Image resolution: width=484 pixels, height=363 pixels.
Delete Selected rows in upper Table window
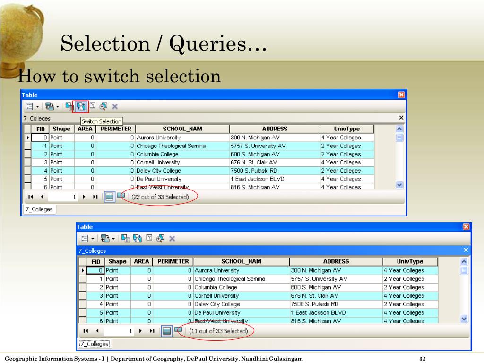pos(115,106)
